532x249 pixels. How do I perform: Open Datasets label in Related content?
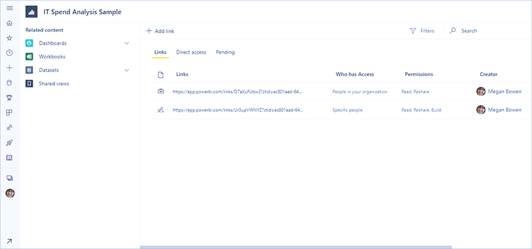(49, 70)
